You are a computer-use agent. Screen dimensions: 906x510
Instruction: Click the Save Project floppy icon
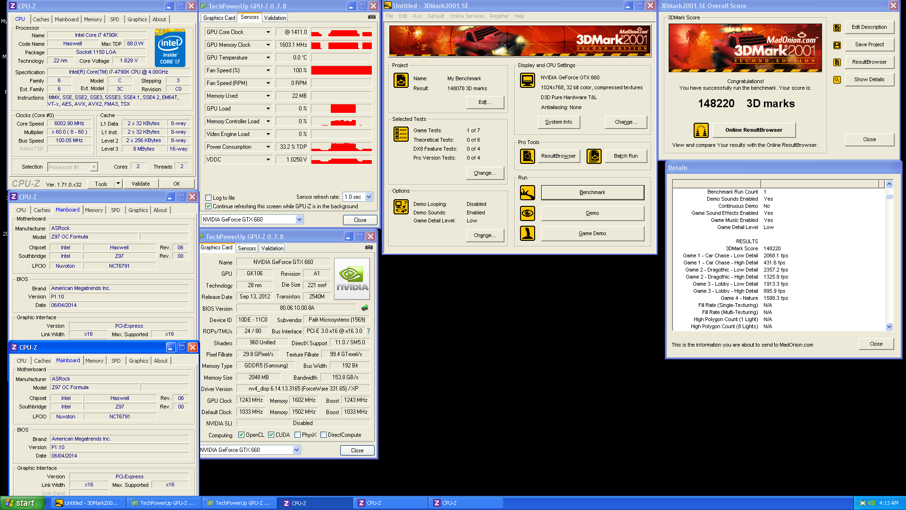pos(837,45)
